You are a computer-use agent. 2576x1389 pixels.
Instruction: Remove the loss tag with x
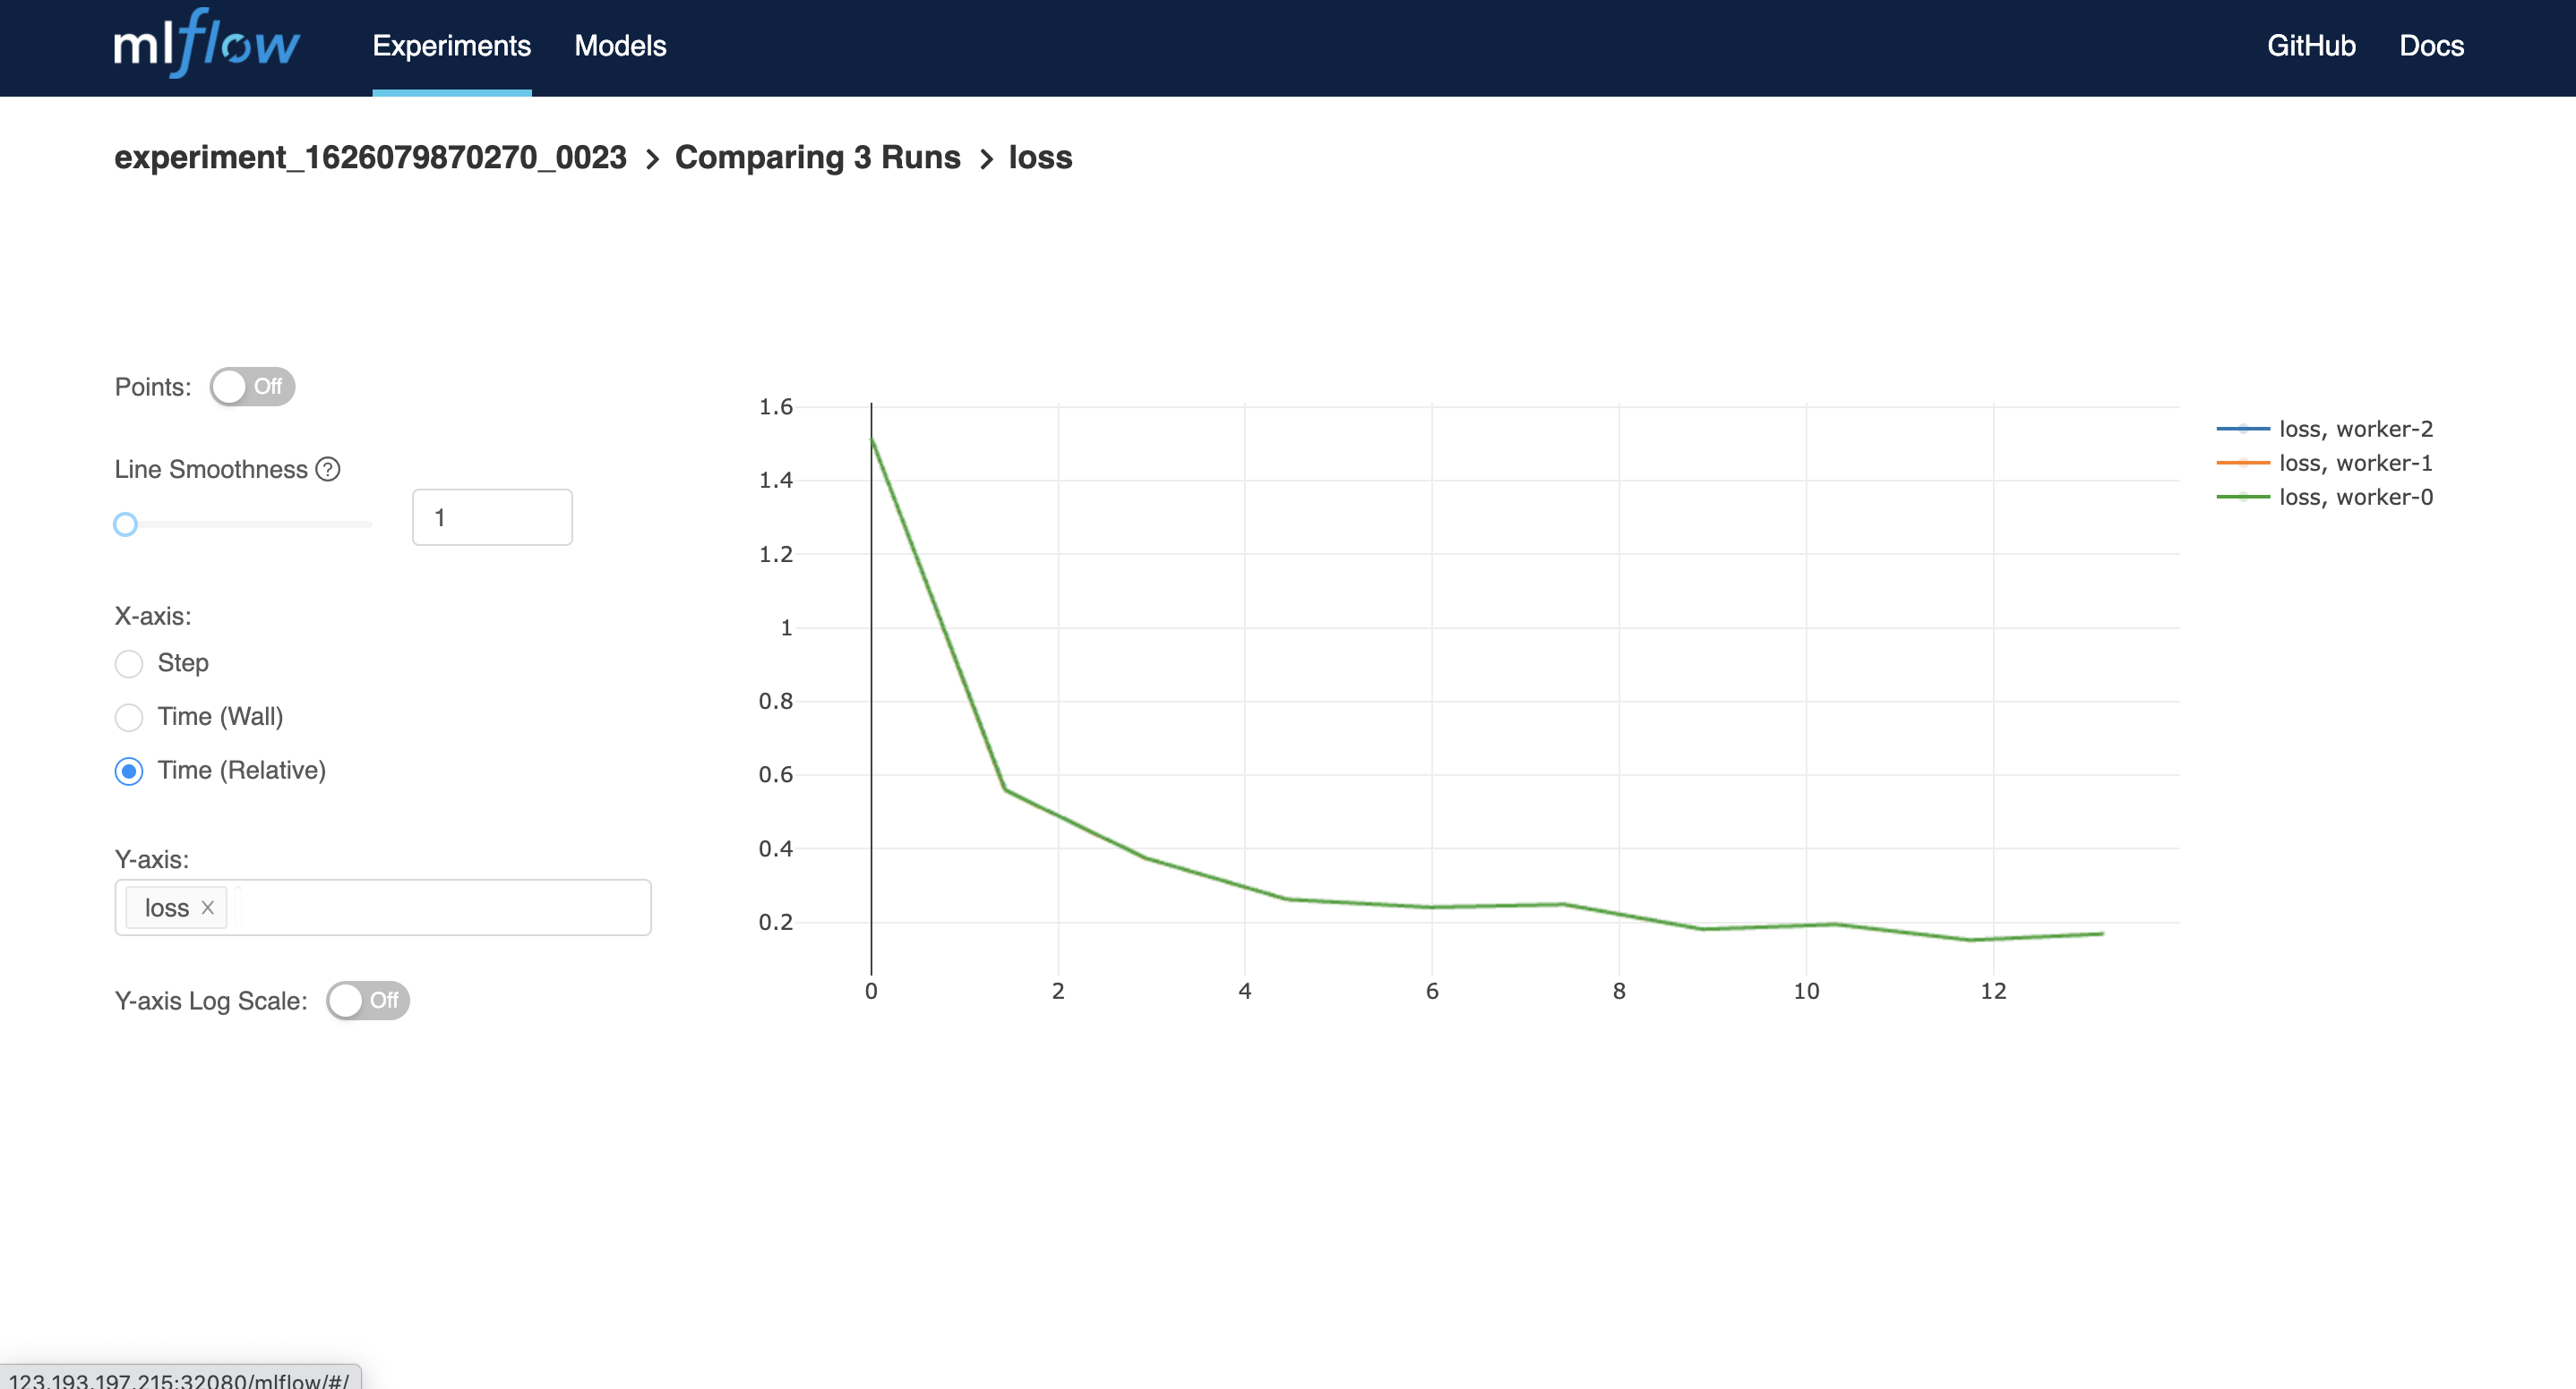[208, 908]
